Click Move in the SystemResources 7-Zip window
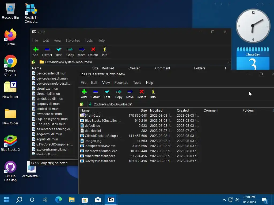This screenshot has height=205, width=274. (x=82, y=52)
